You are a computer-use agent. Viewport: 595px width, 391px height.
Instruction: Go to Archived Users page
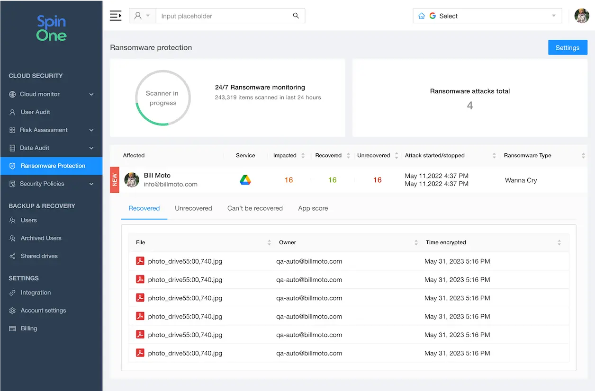point(41,238)
